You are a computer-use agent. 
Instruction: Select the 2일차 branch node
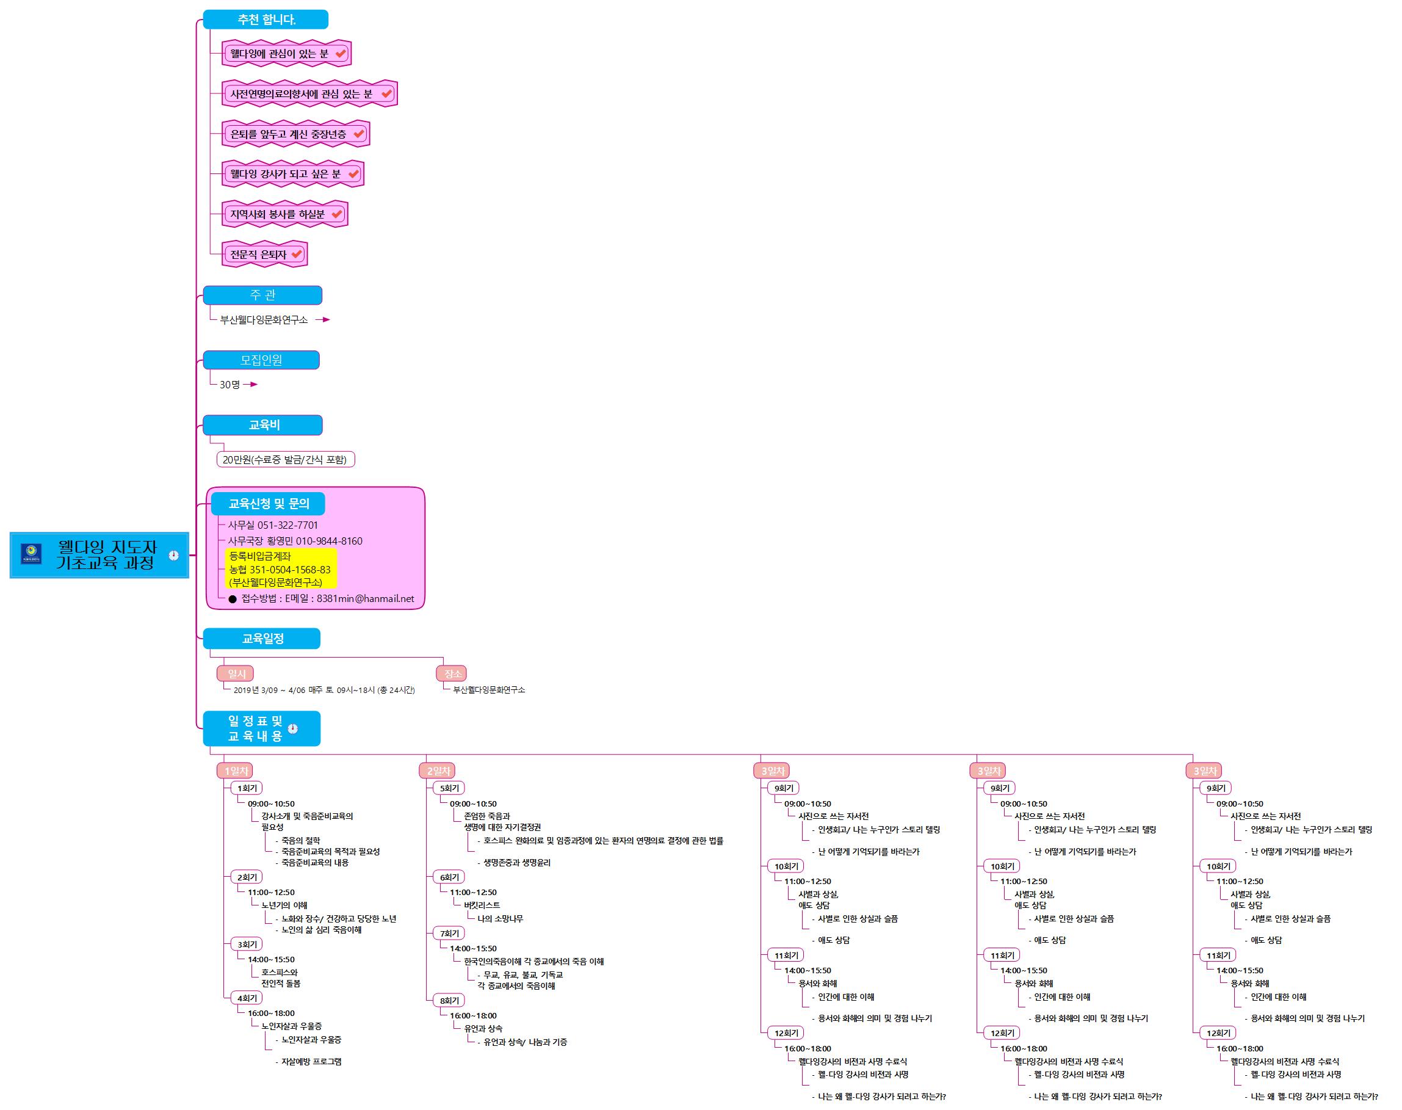coord(438,771)
